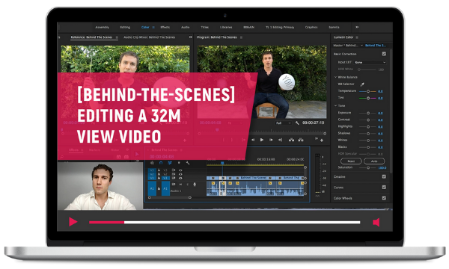The image size is (449, 269).
Task: Click the program monitor wrench settings icon
Action: pyautogui.click(x=297, y=123)
